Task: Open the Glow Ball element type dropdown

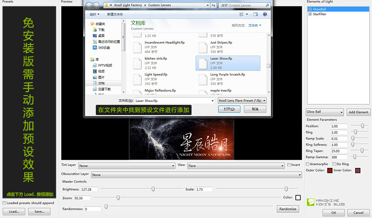Action: 325,112
